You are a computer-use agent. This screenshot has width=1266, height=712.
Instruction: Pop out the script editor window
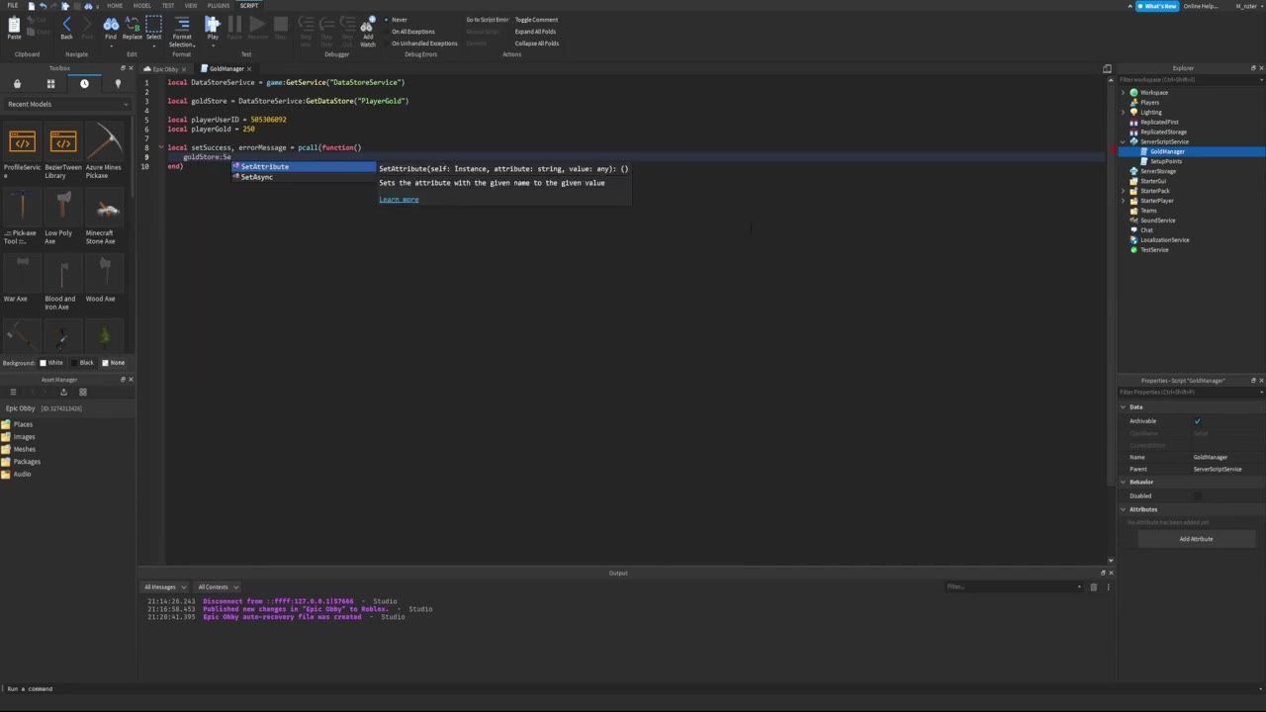click(1107, 68)
